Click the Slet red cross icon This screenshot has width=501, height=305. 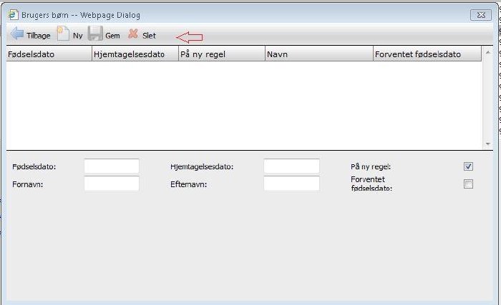[x=133, y=34]
